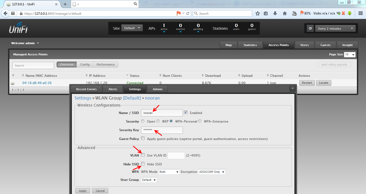Click Locate for the access point

pyautogui.click(x=324, y=83)
